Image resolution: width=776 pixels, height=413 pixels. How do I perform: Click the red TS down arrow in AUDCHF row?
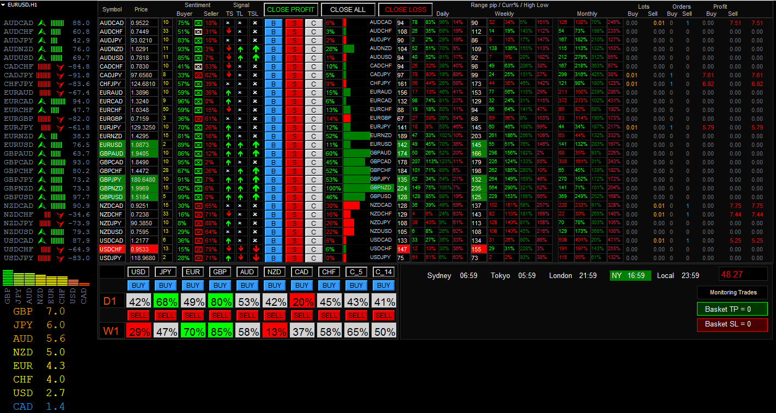(229, 32)
